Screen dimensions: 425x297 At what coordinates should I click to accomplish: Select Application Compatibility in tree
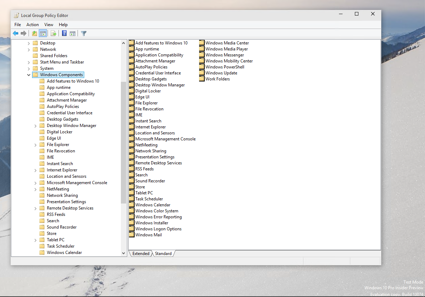click(x=71, y=94)
